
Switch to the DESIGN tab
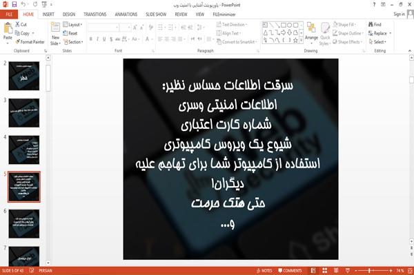69,14
